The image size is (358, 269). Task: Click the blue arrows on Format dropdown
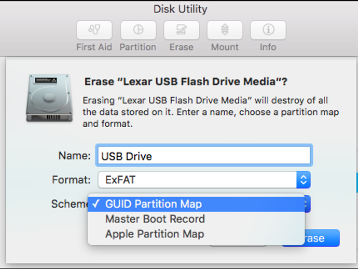pos(304,180)
